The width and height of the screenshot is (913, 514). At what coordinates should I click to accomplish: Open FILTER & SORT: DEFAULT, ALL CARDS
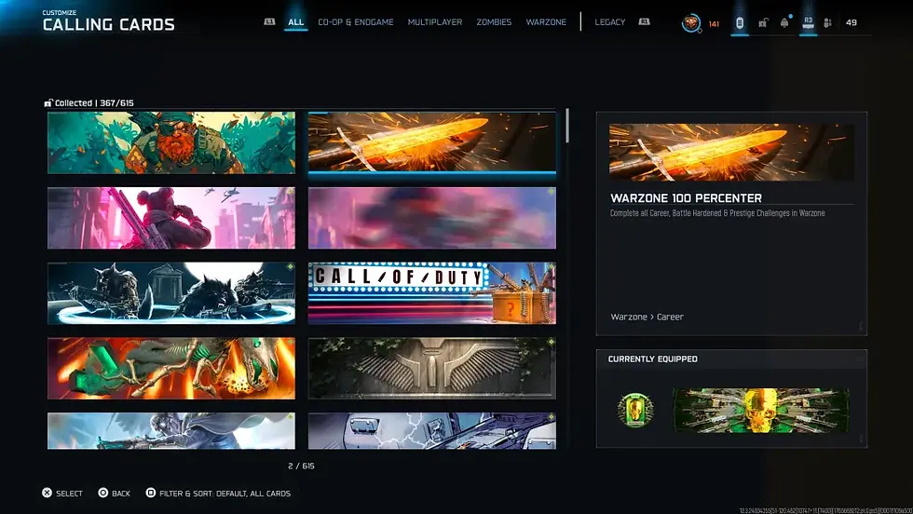225,494
